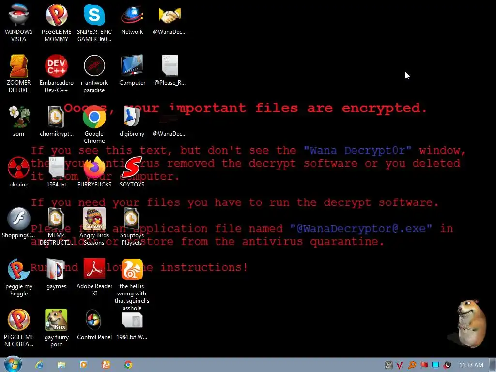
Task: Select the Computer desktop icon
Action: click(x=132, y=70)
